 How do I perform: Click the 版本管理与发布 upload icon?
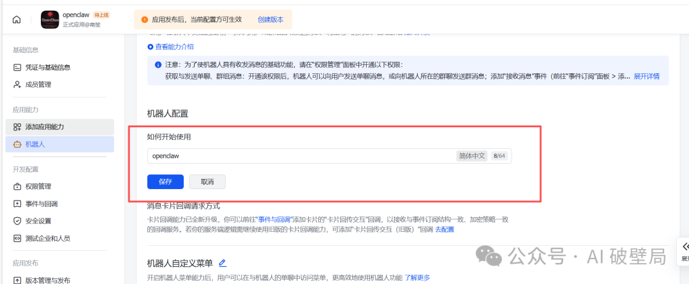(17, 280)
